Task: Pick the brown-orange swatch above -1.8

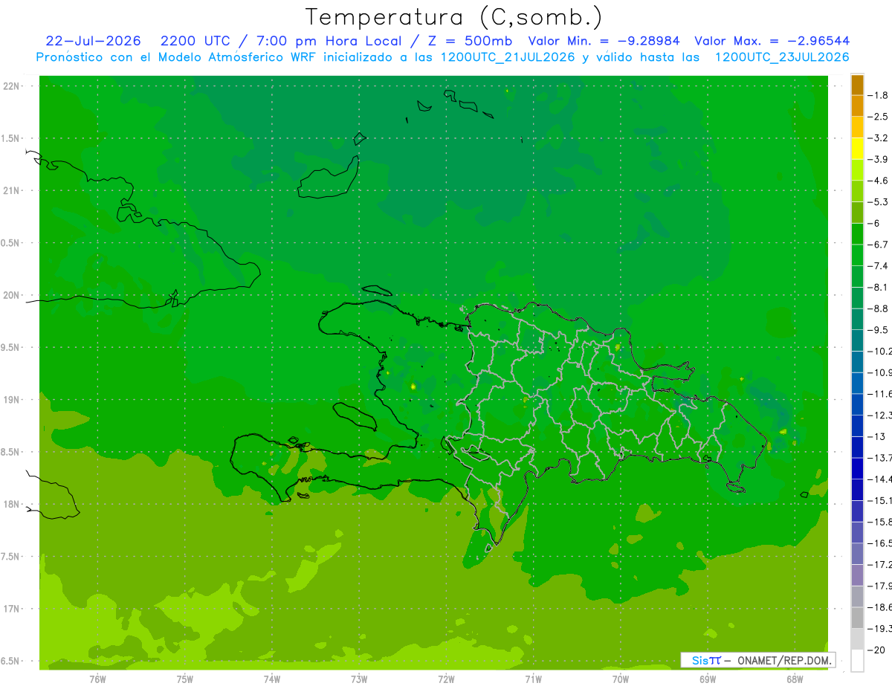Action: 857,85
